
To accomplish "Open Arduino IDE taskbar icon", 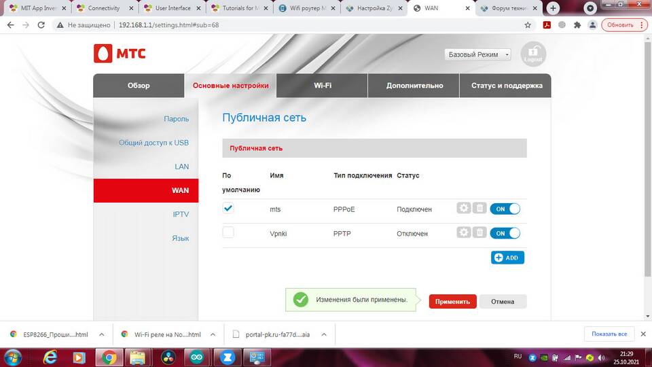I will pyautogui.click(x=197, y=357).
